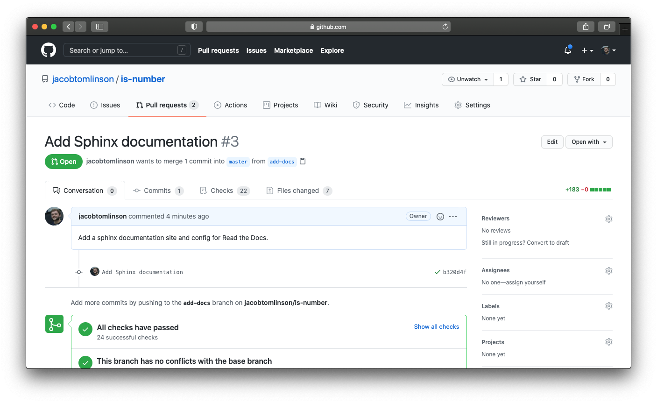Open the comment options via ellipsis icon

[x=452, y=216]
